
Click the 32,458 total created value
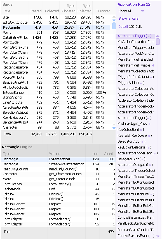pyautogui.click(x=36, y=134)
